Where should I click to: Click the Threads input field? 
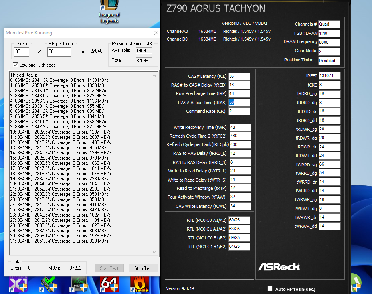[21, 52]
